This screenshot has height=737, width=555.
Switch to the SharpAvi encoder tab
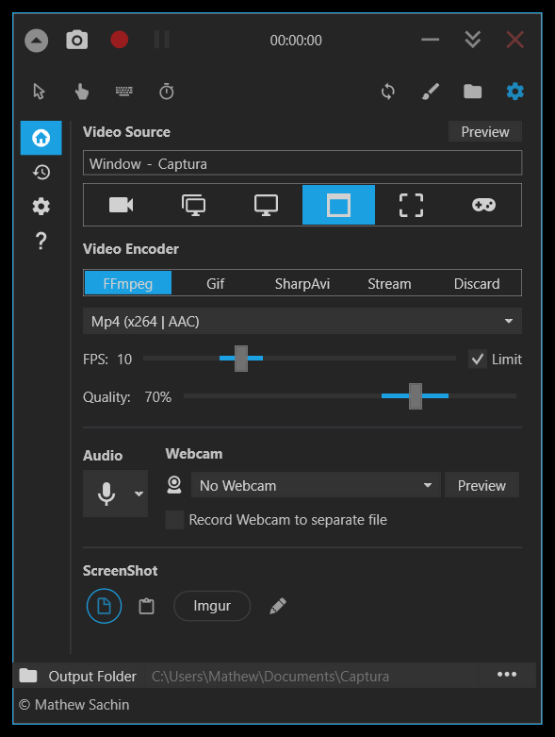click(x=302, y=283)
